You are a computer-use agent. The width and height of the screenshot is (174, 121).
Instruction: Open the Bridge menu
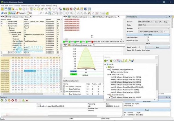tap(38, 6)
